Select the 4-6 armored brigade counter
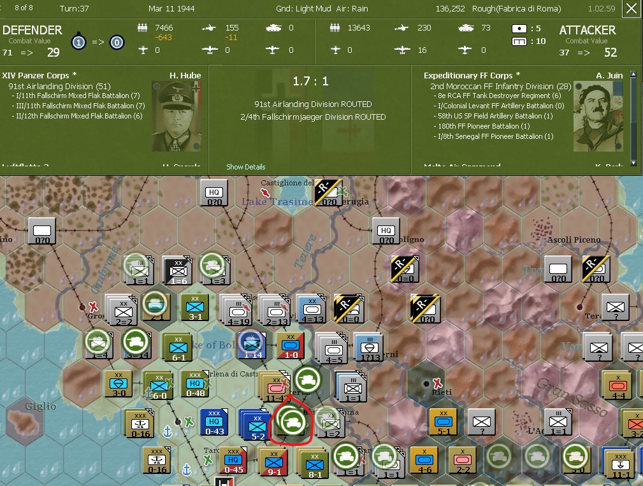This screenshot has width=643, height=486. coord(424,460)
